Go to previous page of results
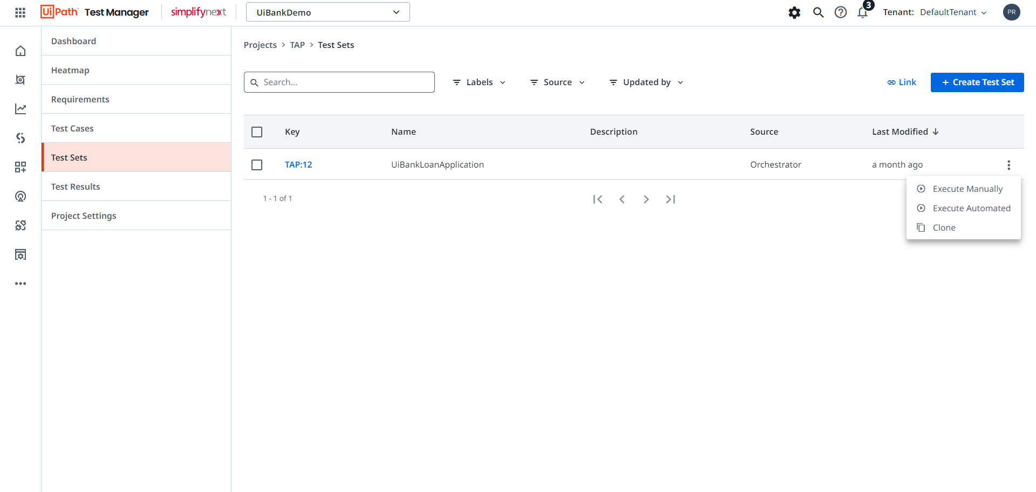1036x492 pixels. tap(622, 199)
